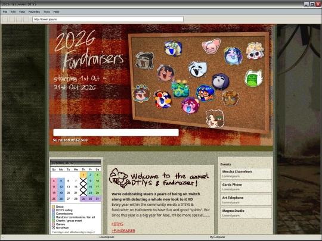This screenshot has width=322, height=241.
Task: Click the white frog sticker with glasses
Action: pos(173,48)
